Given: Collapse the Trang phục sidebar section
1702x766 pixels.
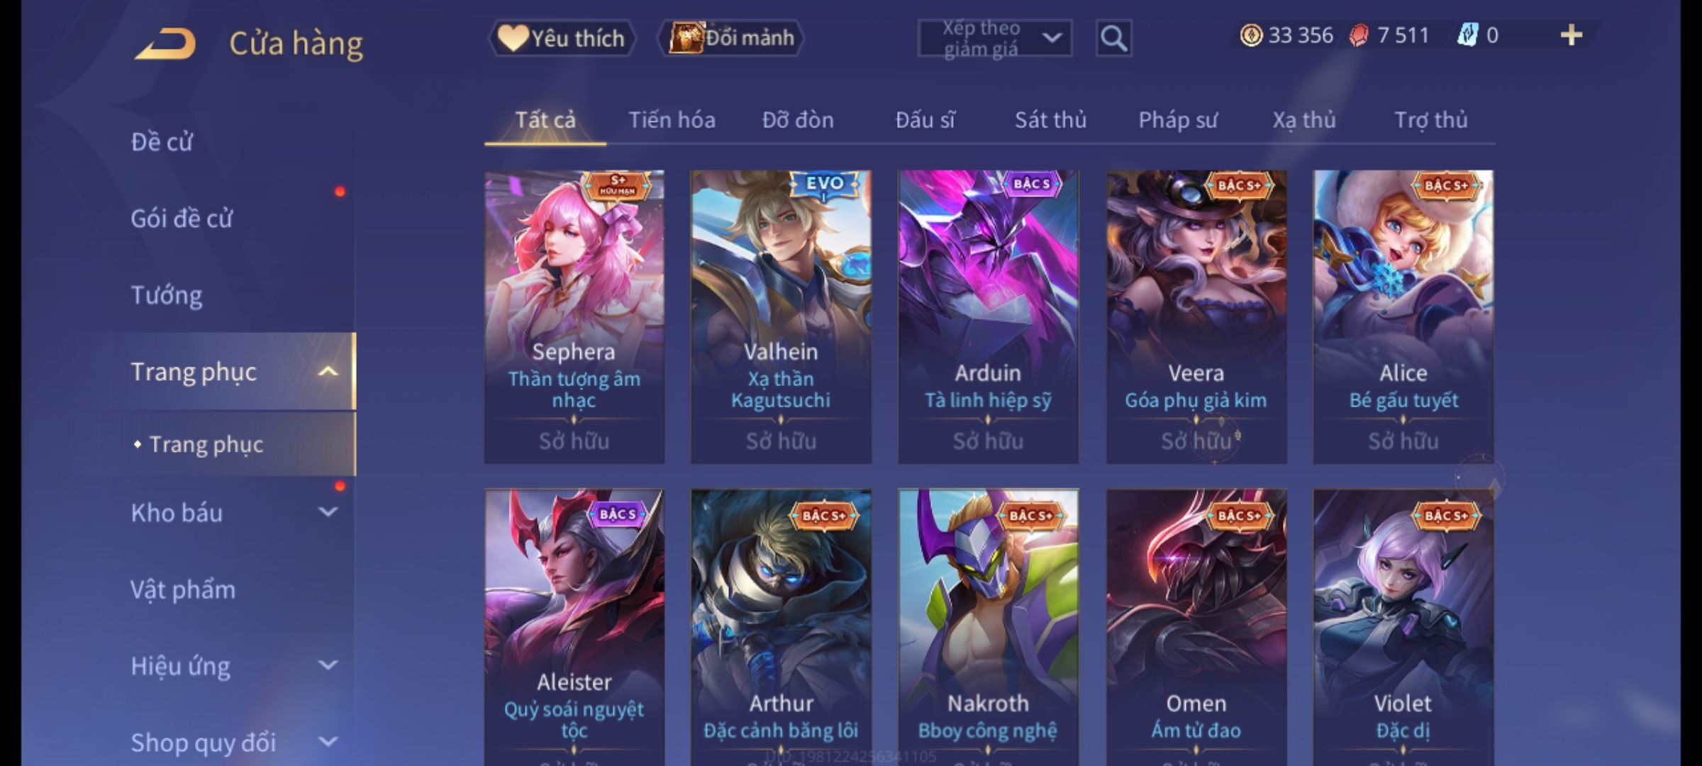Looking at the screenshot, I should click(x=328, y=372).
